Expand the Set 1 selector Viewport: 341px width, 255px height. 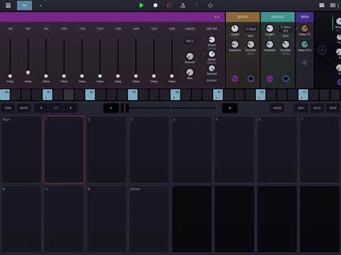click(x=190, y=41)
